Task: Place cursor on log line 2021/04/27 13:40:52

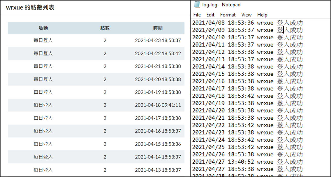Action: pos(247,162)
